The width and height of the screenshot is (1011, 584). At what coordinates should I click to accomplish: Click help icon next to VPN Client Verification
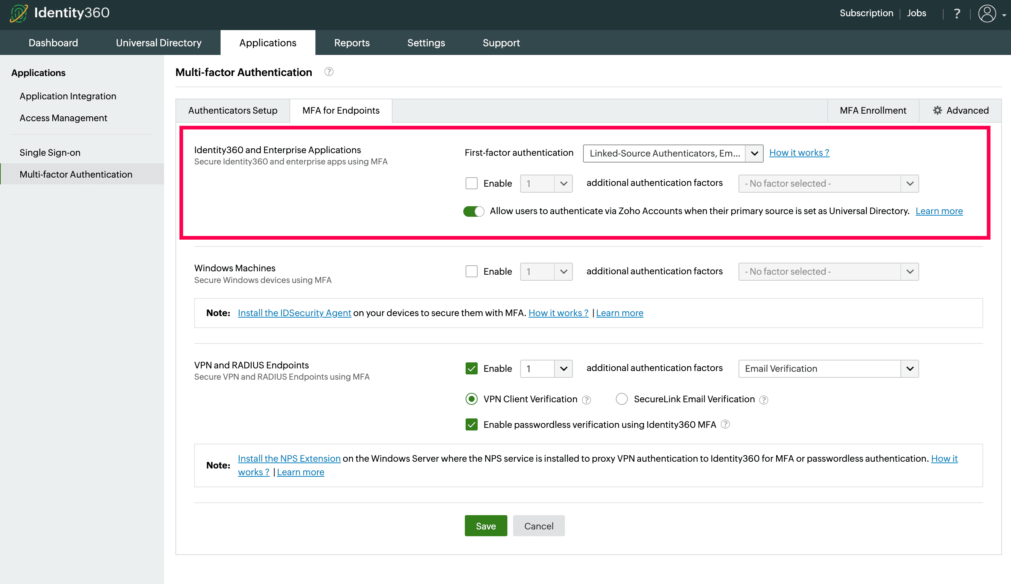[x=586, y=400]
